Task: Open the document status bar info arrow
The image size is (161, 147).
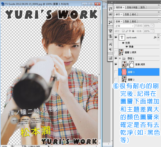Action: [x=49, y=146]
